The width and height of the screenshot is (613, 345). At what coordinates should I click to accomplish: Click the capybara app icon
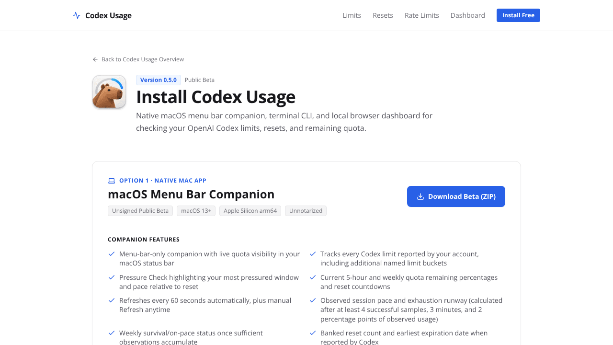click(x=109, y=92)
